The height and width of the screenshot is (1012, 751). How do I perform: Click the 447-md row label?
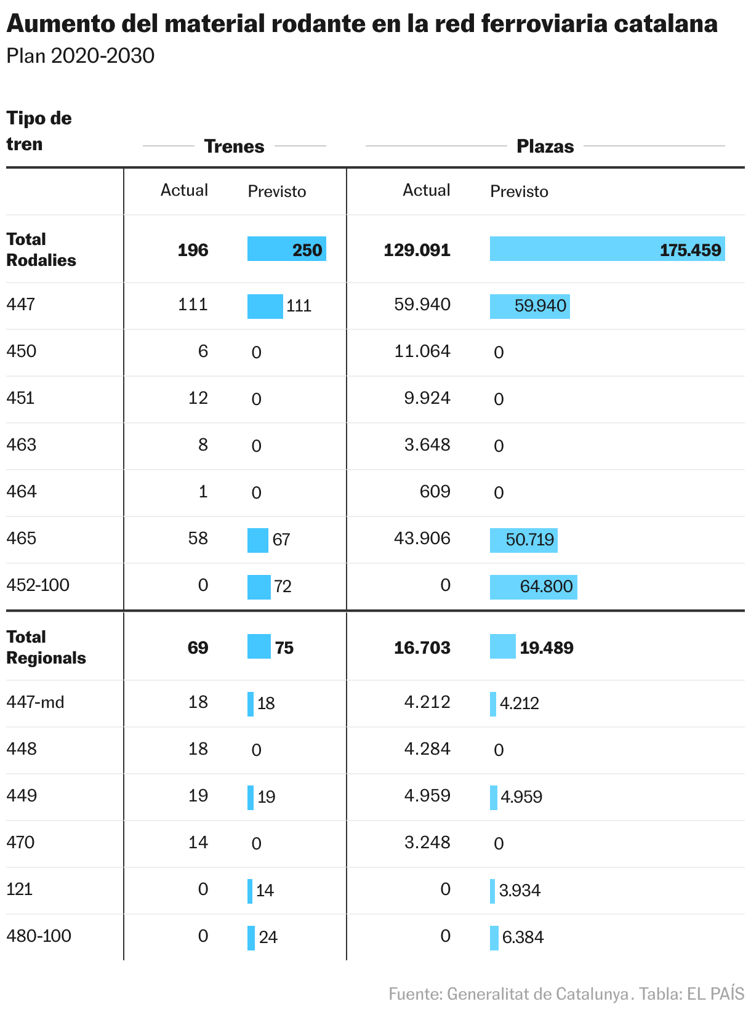click(35, 702)
